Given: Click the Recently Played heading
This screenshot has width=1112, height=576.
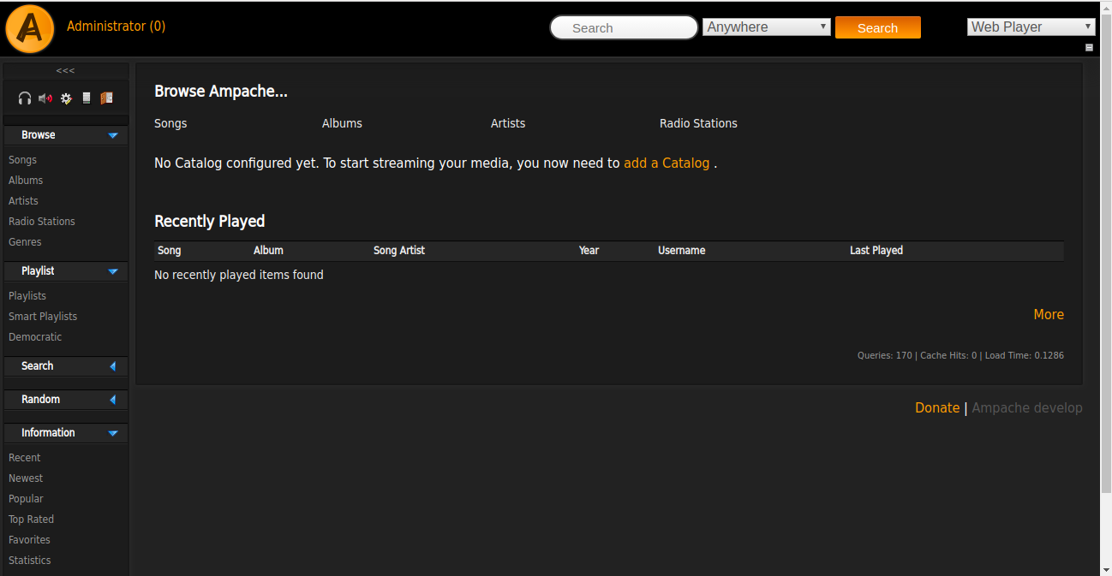Looking at the screenshot, I should coord(210,221).
